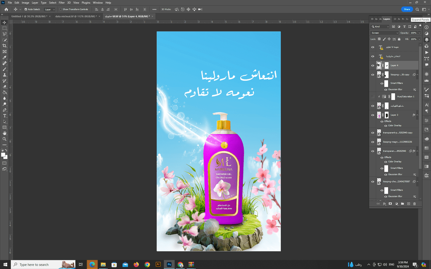
Task: Open the Properties panel info icon
Action: tap(427, 27)
